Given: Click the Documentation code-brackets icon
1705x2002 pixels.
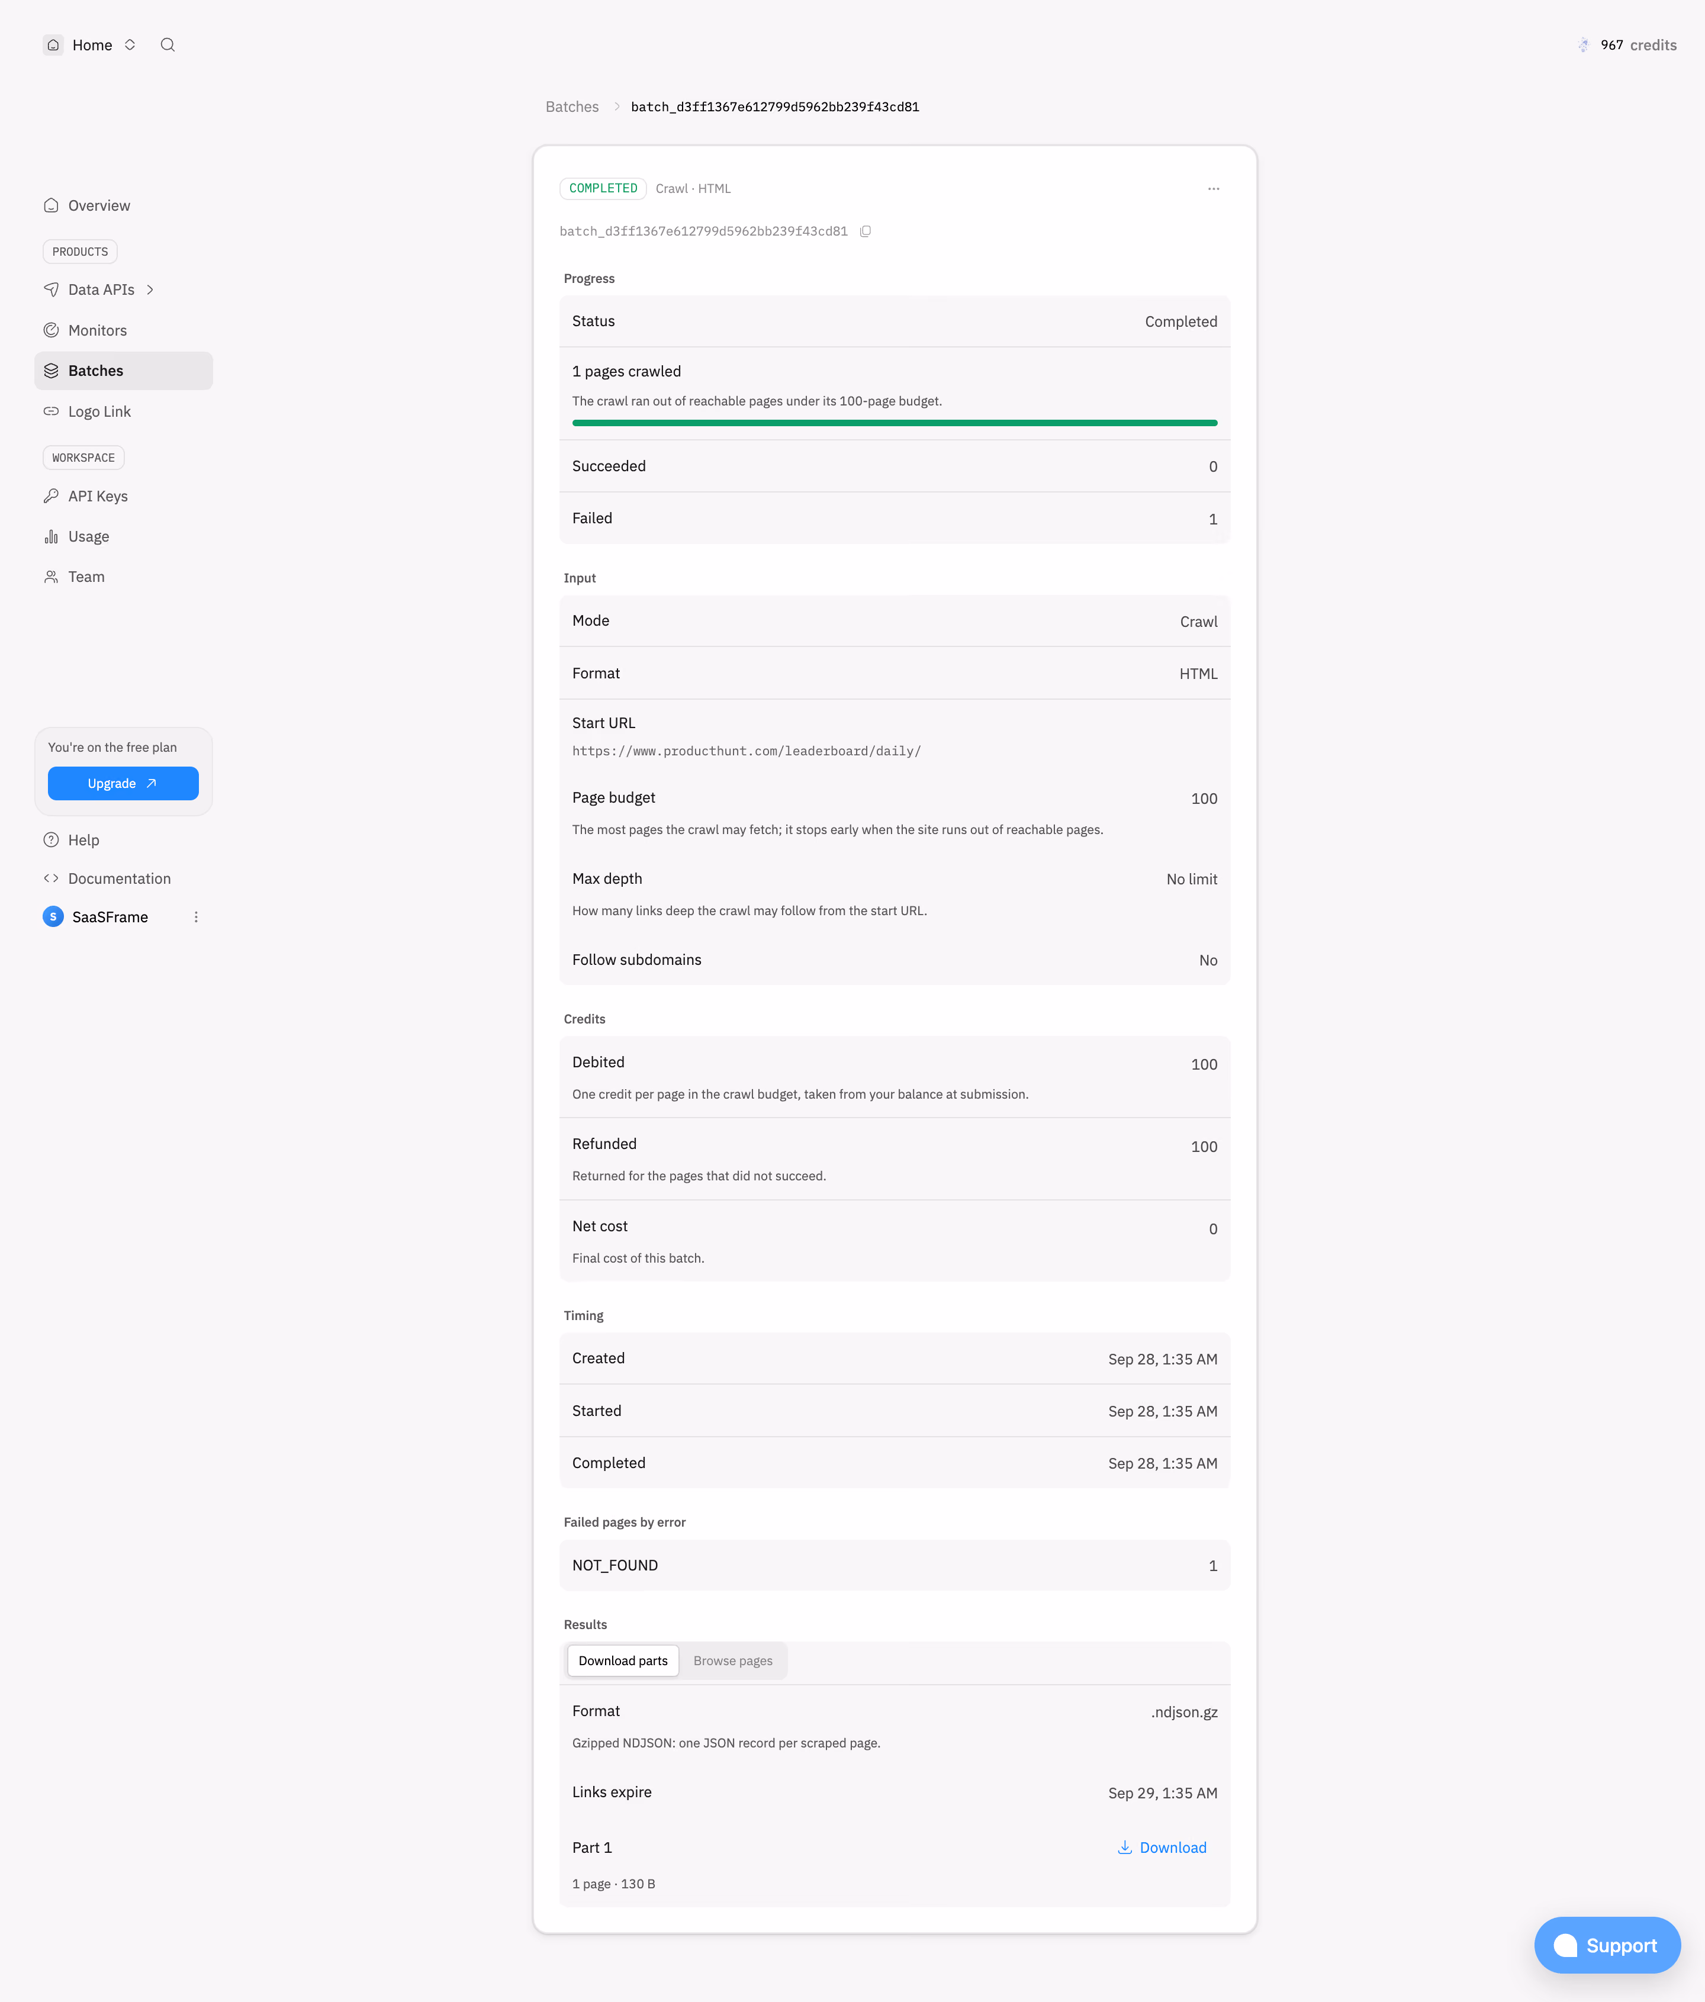Looking at the screenshot, I should tap(52, 879).
